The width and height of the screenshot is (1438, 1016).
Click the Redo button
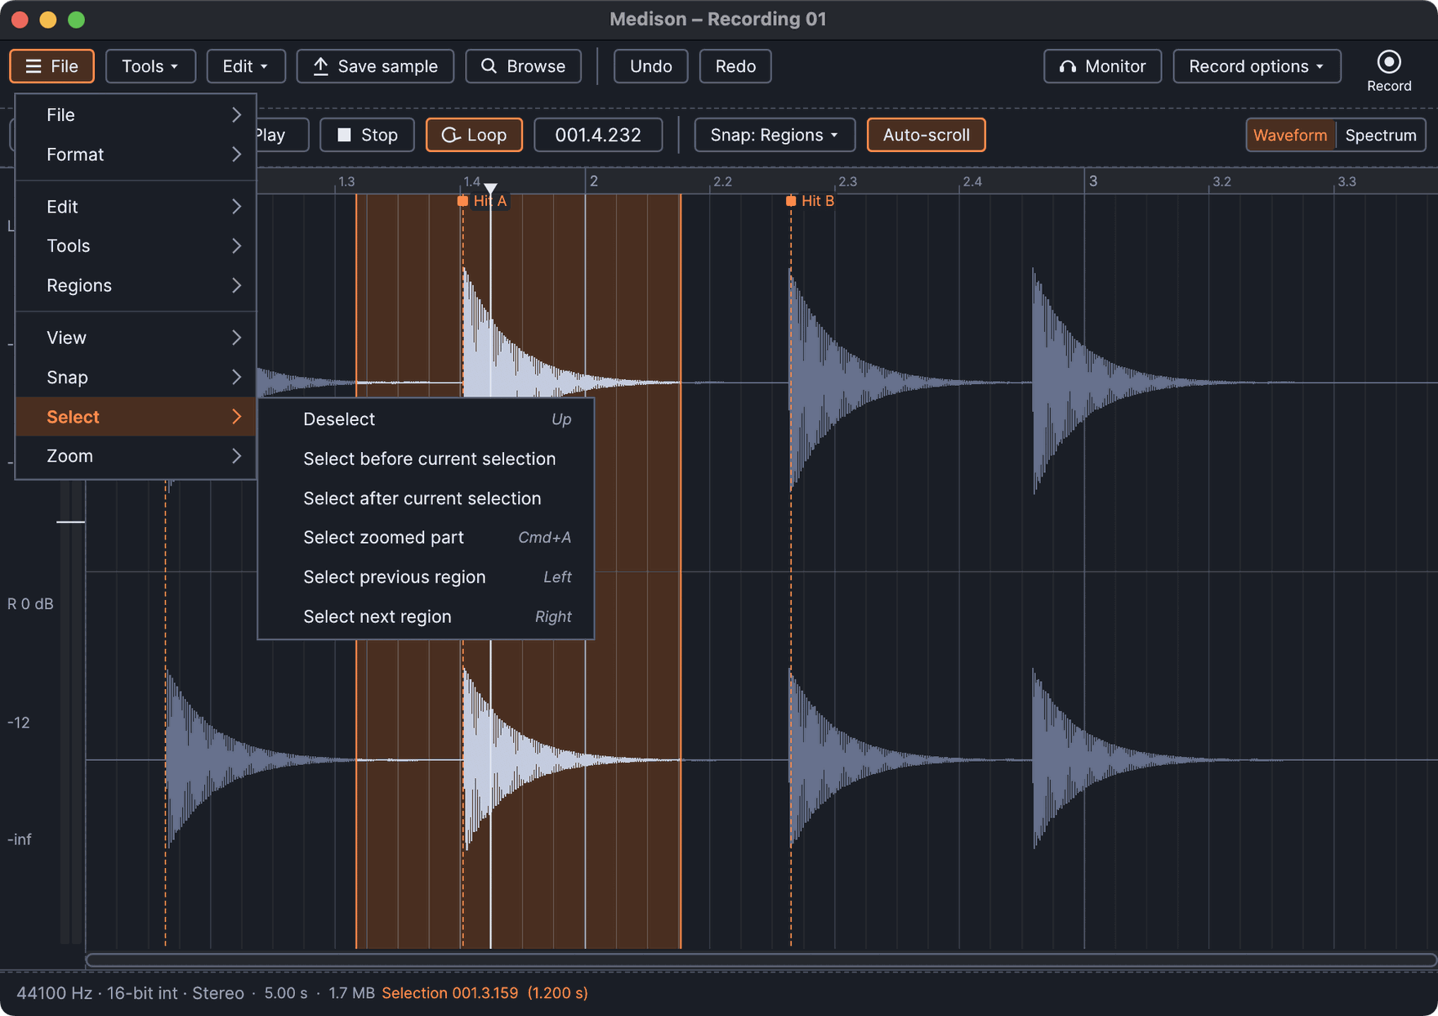coord(735,66)
